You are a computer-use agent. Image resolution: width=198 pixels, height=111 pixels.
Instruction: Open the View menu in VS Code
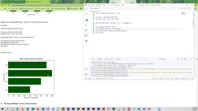(104, 5)
